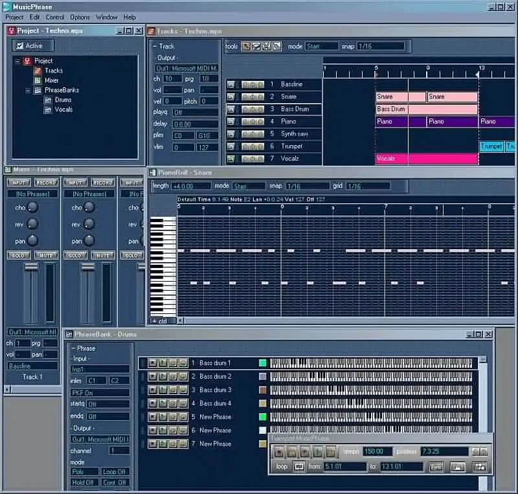
Task: Open the Window menu
Action: click(107, 17)
